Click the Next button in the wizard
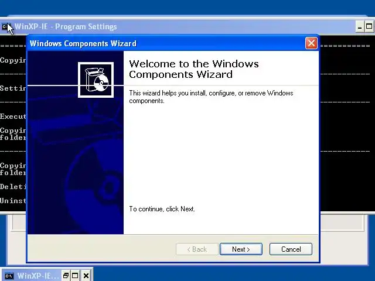 (241, 249)
